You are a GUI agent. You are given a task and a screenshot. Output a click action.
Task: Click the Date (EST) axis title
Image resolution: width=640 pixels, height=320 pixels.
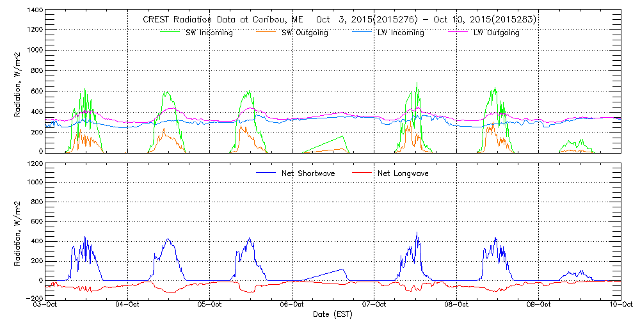pyautogui.click(x=333, y=314)
